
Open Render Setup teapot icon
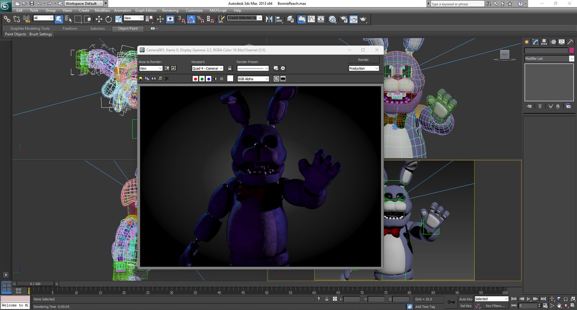click(344, 19)
